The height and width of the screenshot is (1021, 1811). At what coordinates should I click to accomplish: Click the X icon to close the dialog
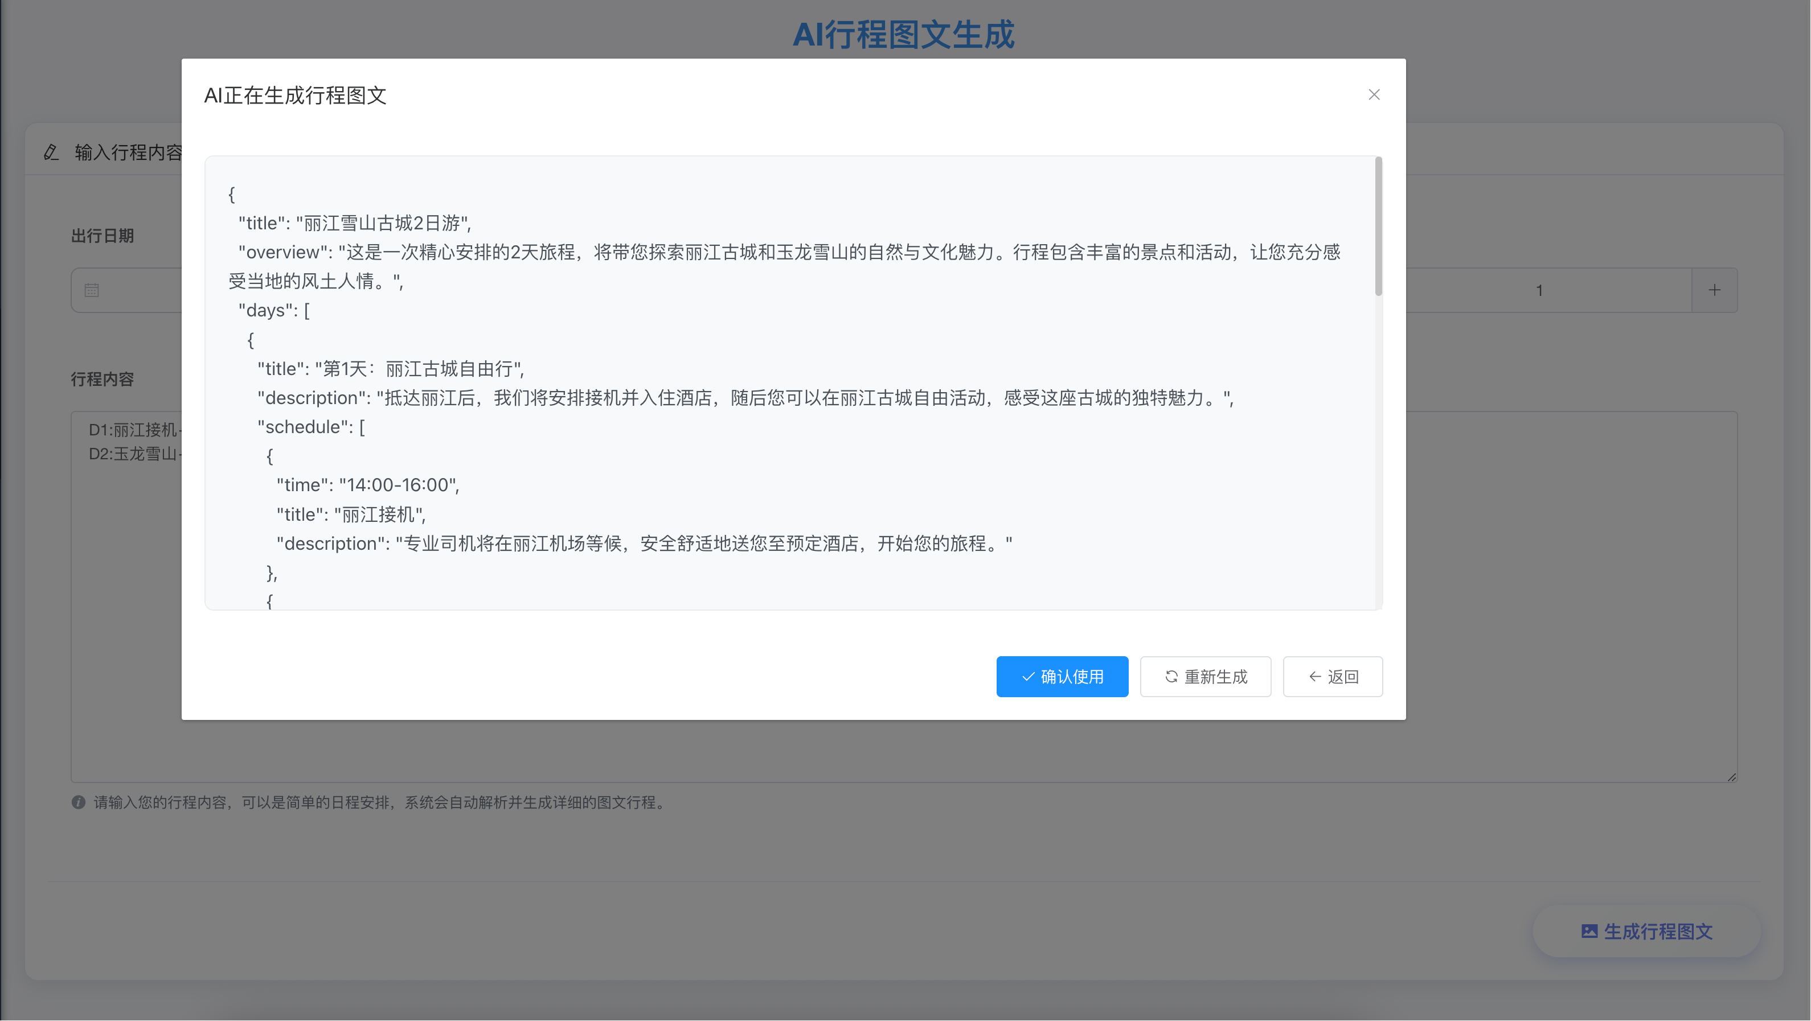point(1374,94)
